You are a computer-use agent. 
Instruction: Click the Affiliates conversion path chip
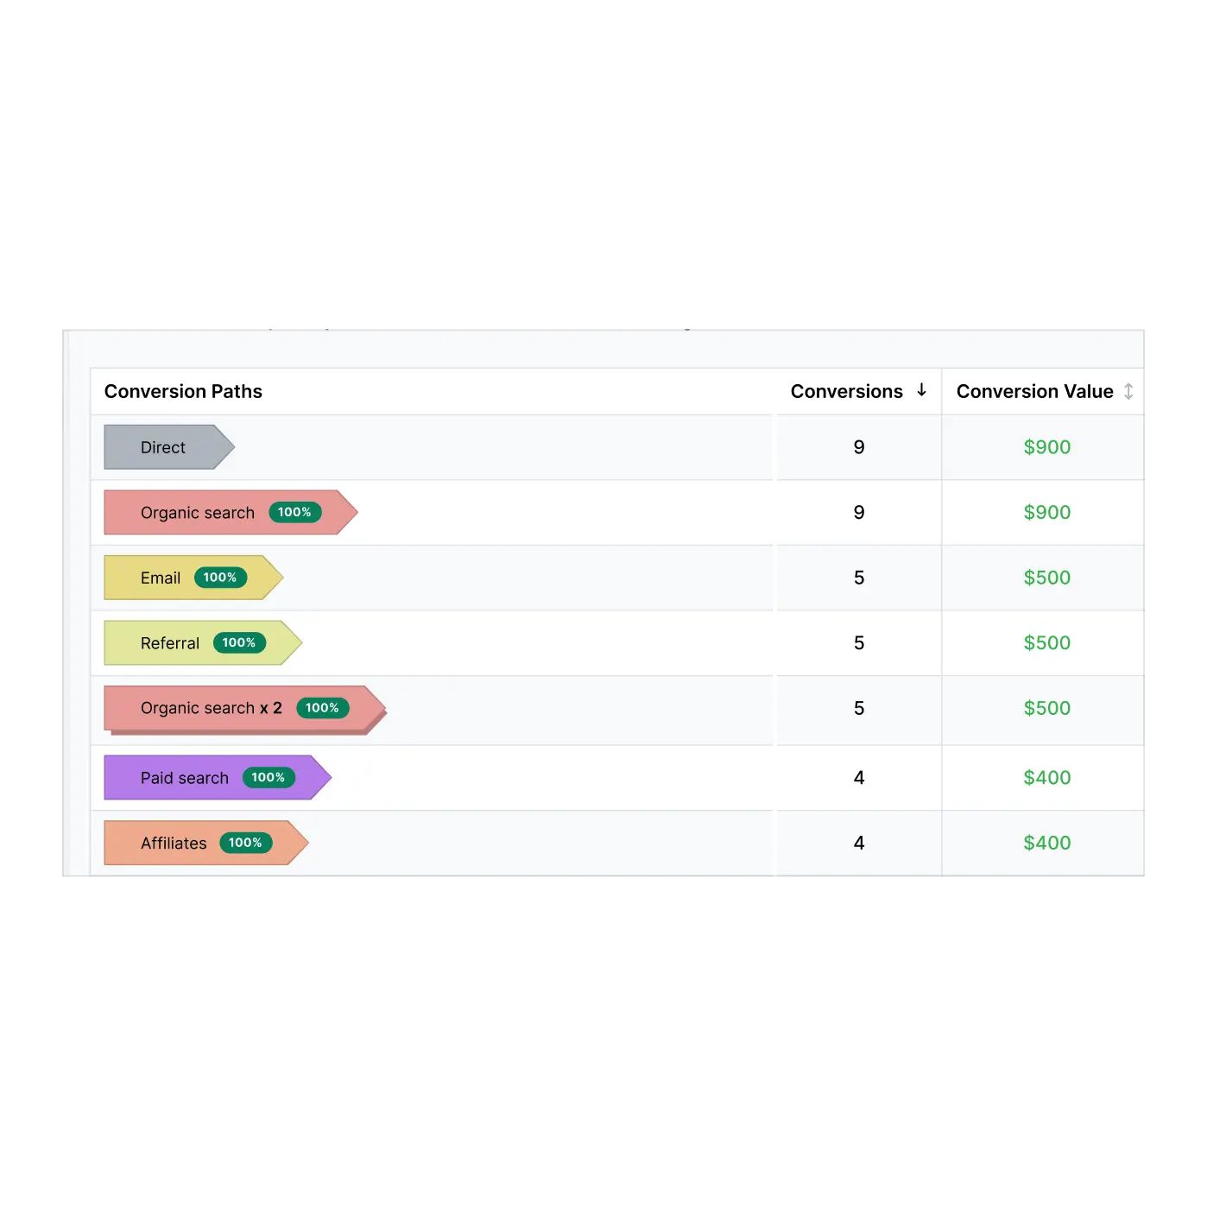point(174,844)
